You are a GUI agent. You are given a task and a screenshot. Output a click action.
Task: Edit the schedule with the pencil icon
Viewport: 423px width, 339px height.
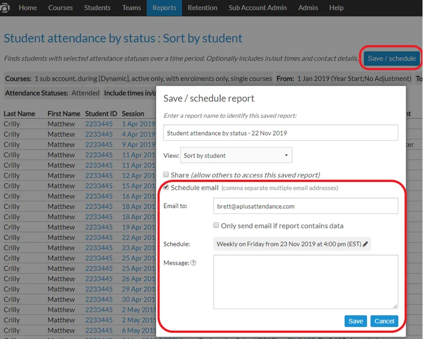[365, 244]
